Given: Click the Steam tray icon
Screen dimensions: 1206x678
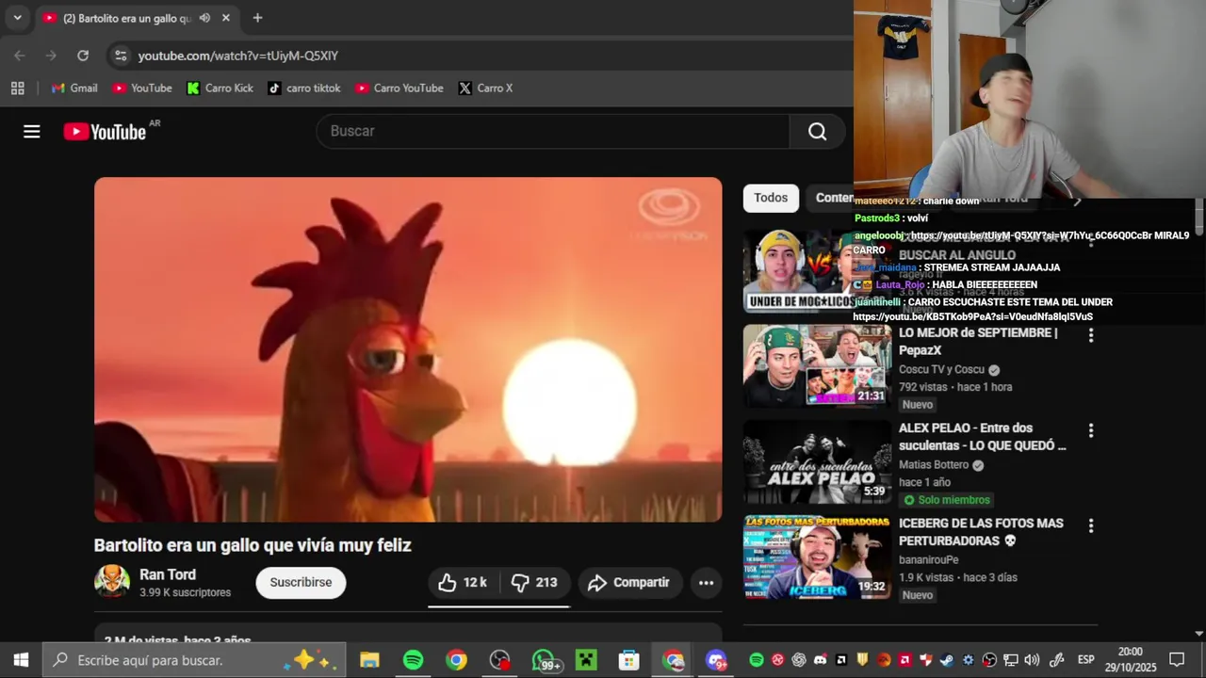Looking at the screenshot, I should (947, 660).
